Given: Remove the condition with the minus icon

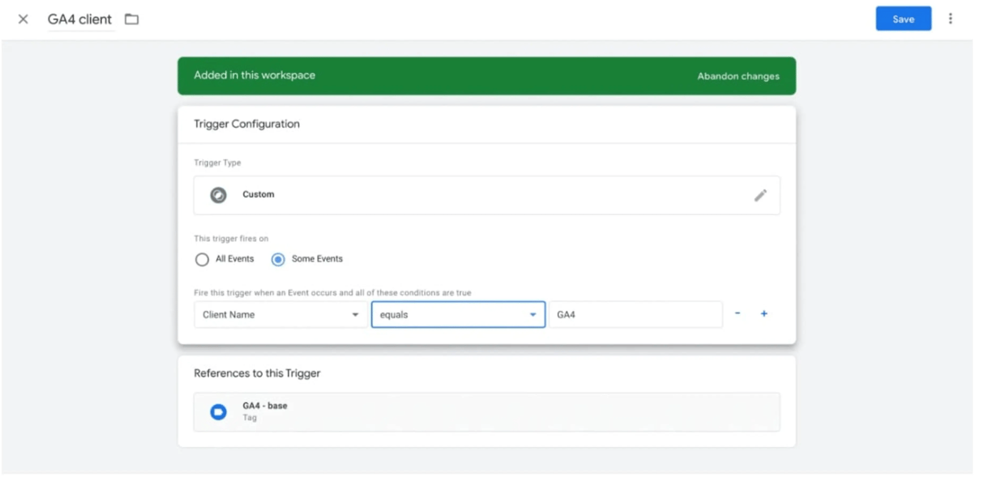Looking at the screenshot, I should point(737,313).
